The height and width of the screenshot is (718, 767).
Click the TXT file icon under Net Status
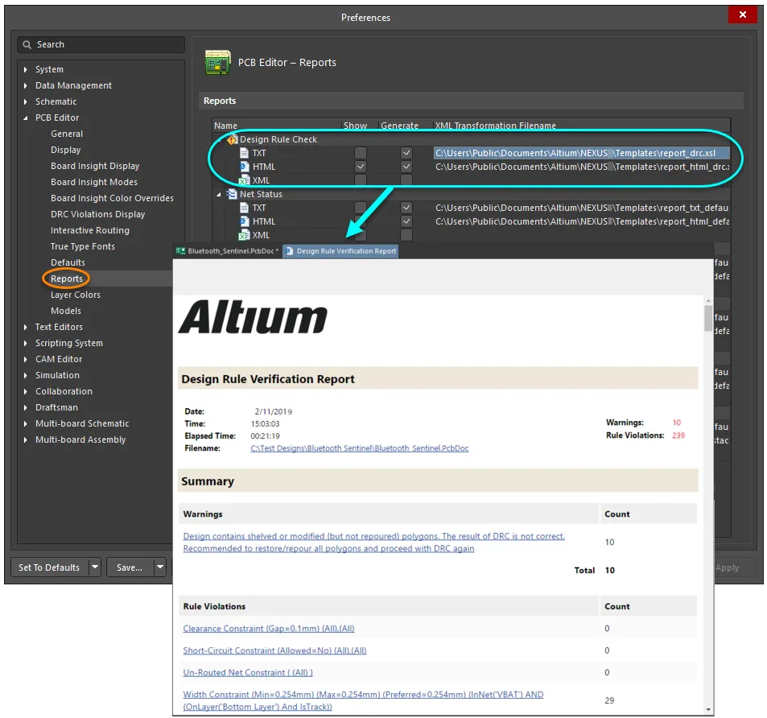pos(244,208)
